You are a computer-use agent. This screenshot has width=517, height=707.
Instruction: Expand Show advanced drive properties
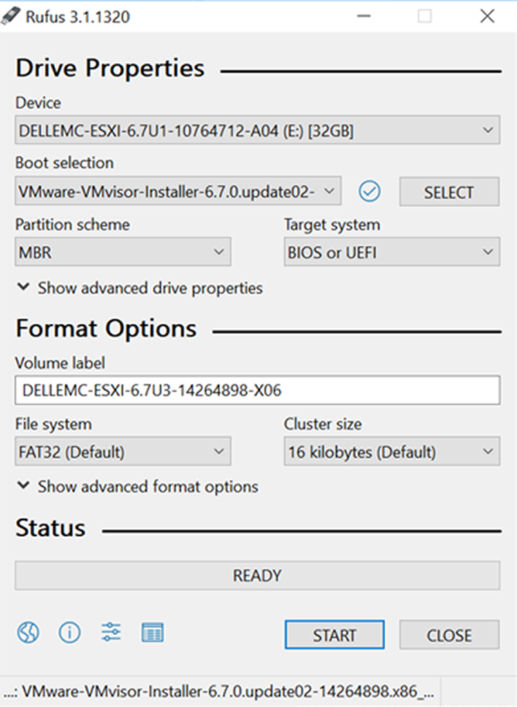pyautogui.click(x=139, y=288)
